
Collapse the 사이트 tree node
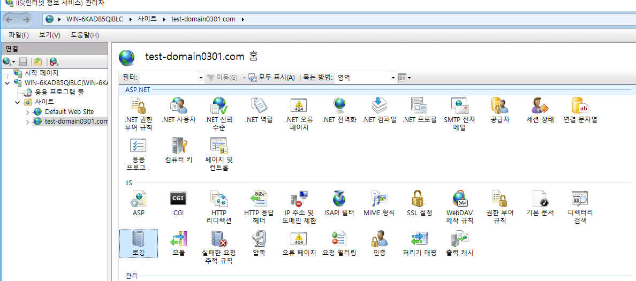pos(18,102)
